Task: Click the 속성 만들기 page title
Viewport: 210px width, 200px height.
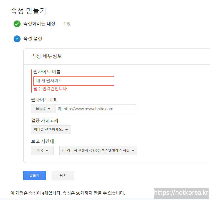Action: coord(28,11)
